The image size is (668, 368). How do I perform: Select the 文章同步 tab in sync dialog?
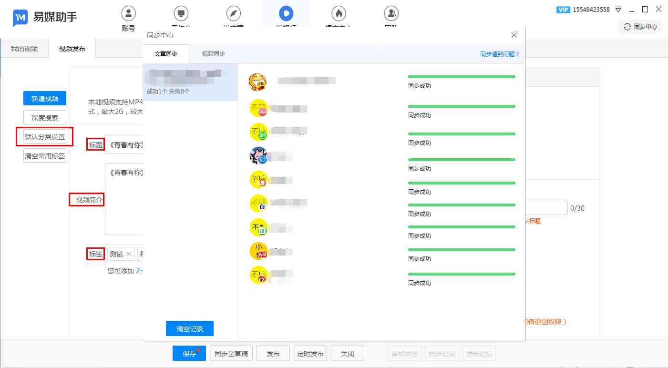click(x=166, y=54)
